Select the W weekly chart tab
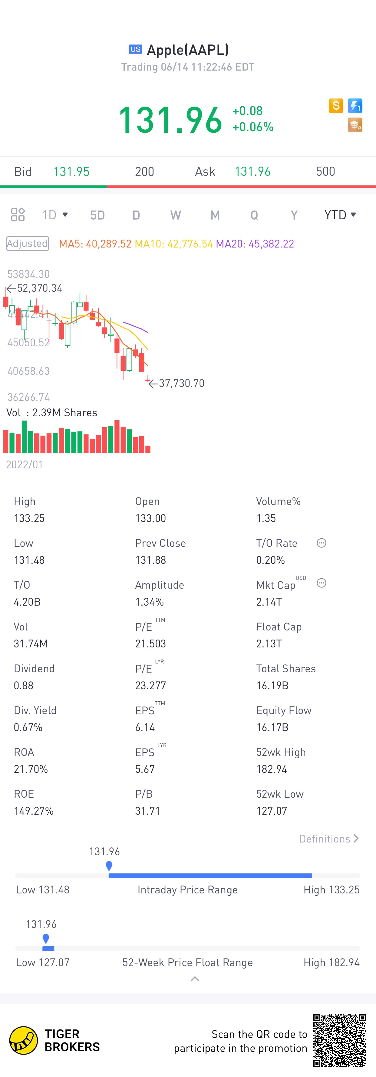 (176, 215)
